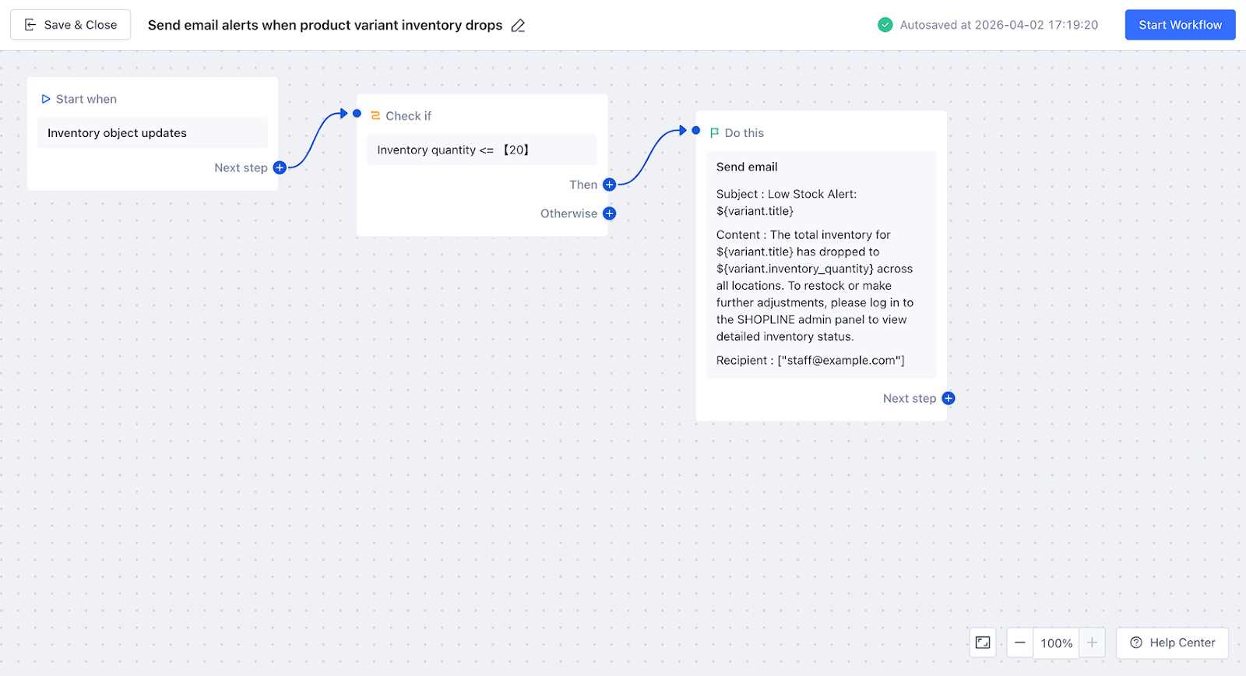Click Save & Close button
Screen dimensions: 1246x676
(x=71, y=25)
